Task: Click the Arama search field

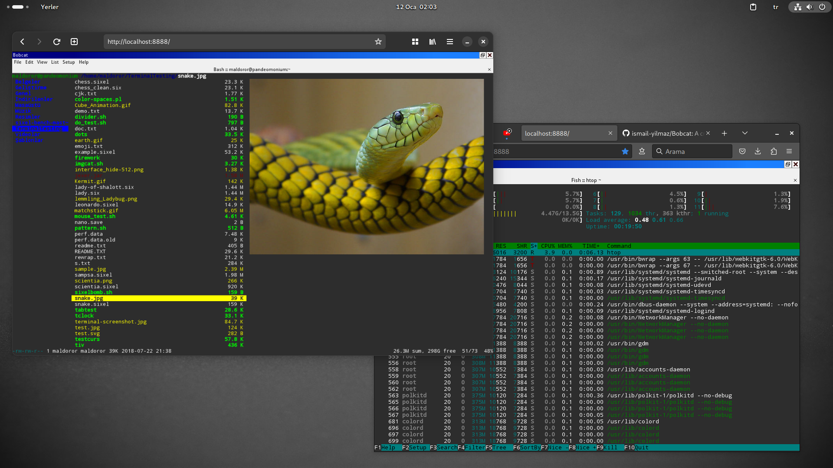Action: click(692, 151)
